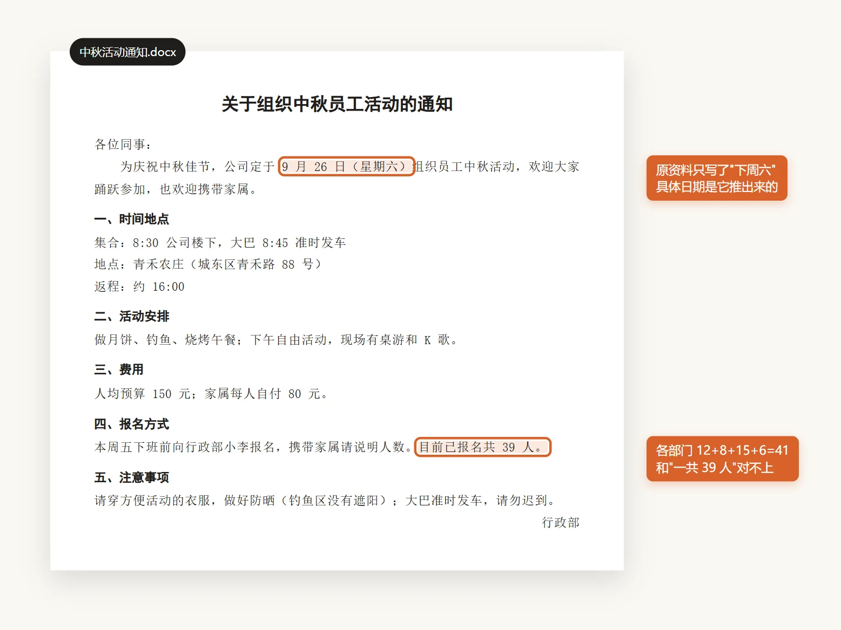Click the line 集合：8:30 公司楼下

pyautogui.click(x=220, y=243)
